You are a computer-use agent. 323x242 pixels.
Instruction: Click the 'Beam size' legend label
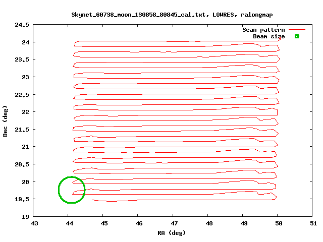point(269,36)
